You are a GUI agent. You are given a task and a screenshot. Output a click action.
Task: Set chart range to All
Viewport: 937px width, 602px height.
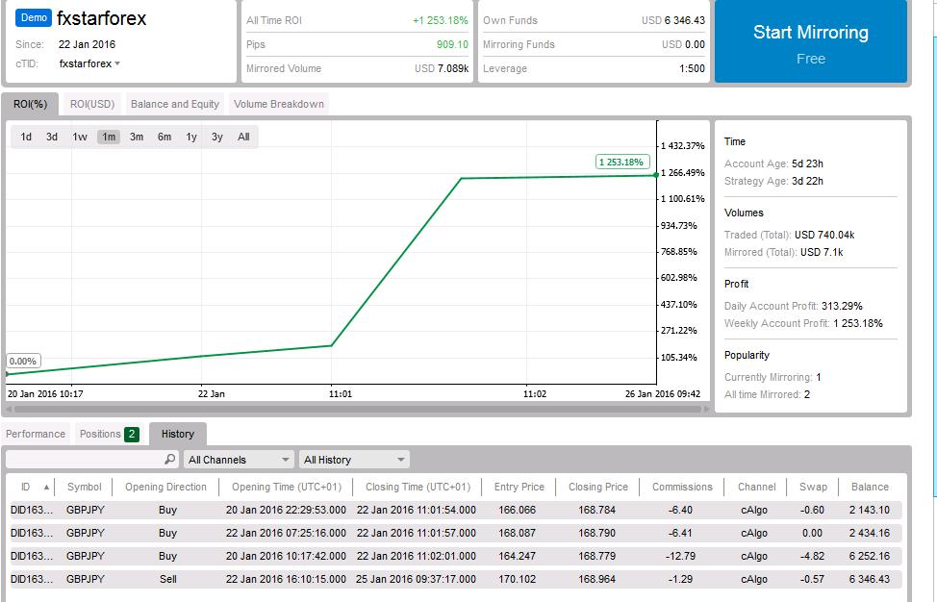pyautogui.click(x=243, y=137)
